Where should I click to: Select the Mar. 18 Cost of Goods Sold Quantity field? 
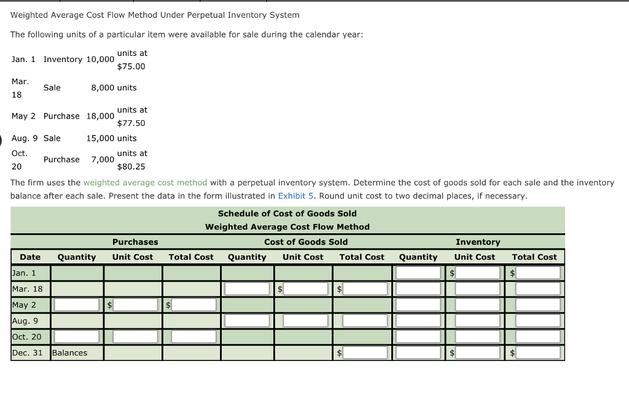pos(248,288)
